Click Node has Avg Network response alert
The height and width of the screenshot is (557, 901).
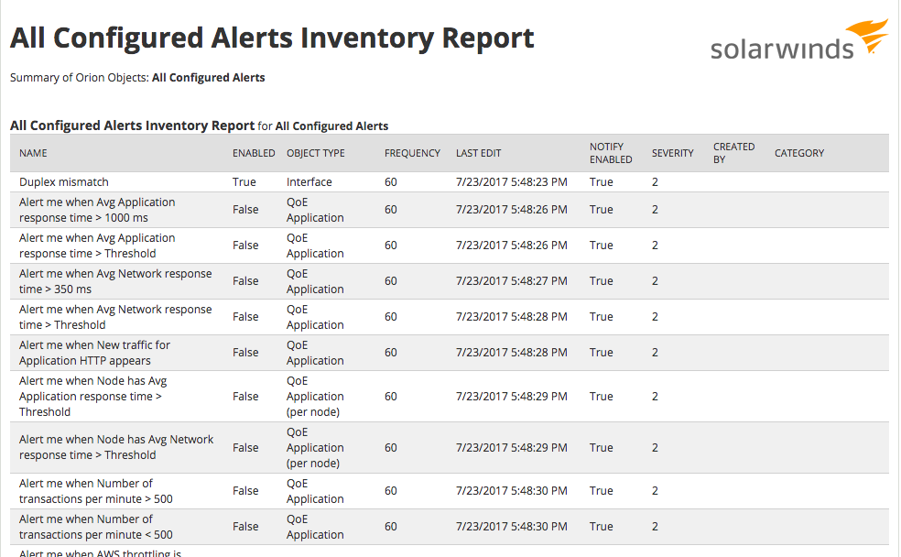click(x=115, y=447)
